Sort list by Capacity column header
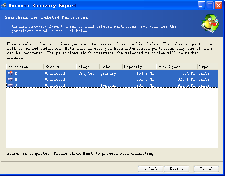The height and width of the screenshot is (176, 225). point(139,67)
